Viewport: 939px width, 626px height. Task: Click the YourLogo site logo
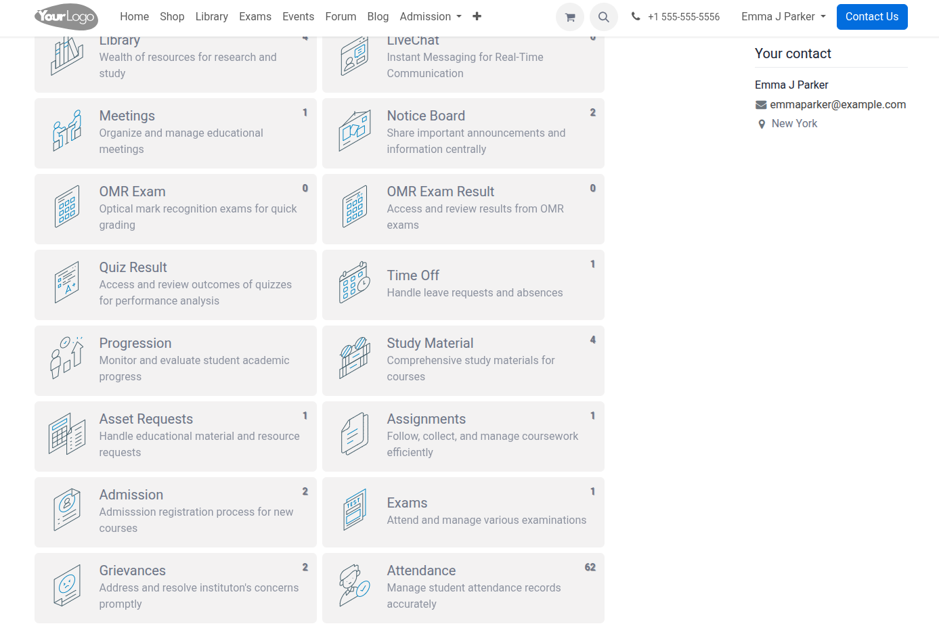(x=66, y=16)
